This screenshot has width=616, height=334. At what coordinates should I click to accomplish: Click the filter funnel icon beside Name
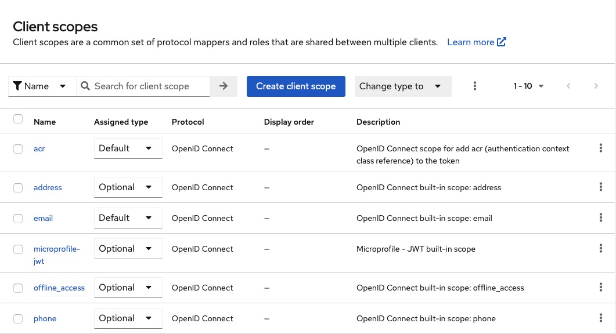(17, 86)
